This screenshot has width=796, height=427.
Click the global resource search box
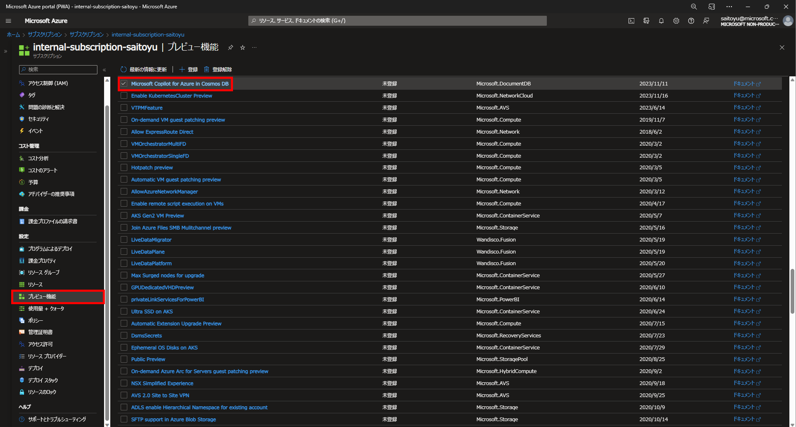pos(397,21)
